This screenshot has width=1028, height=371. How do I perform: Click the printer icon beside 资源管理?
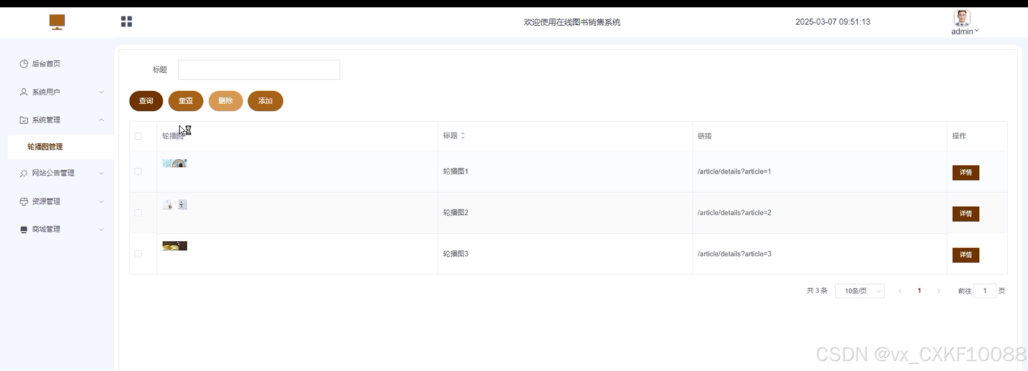click(x=24, y=201)
